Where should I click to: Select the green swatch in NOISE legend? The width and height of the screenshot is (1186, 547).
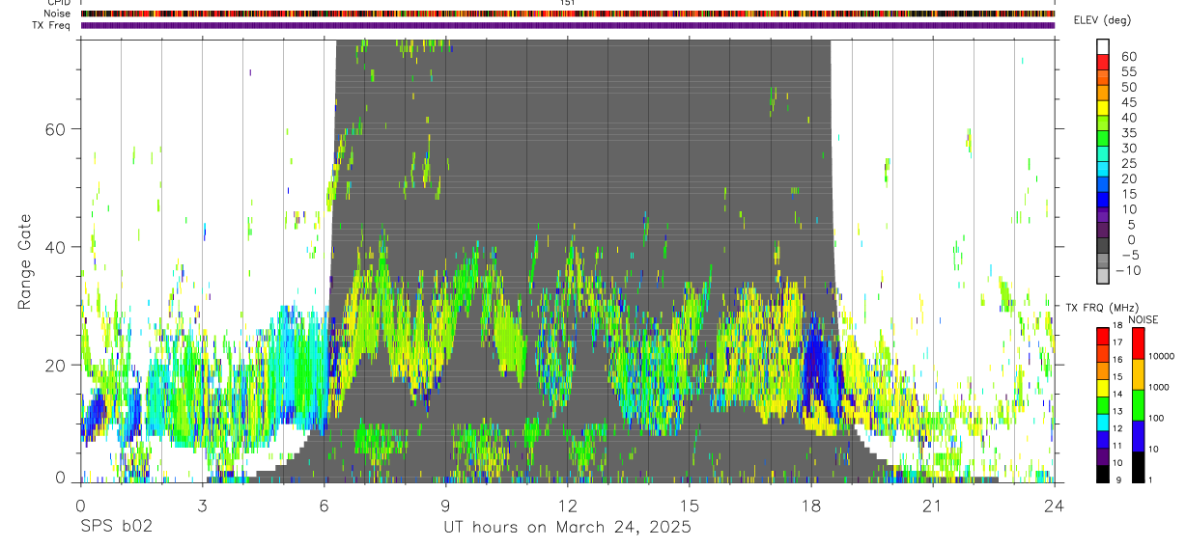click(x=1139, y=405)
